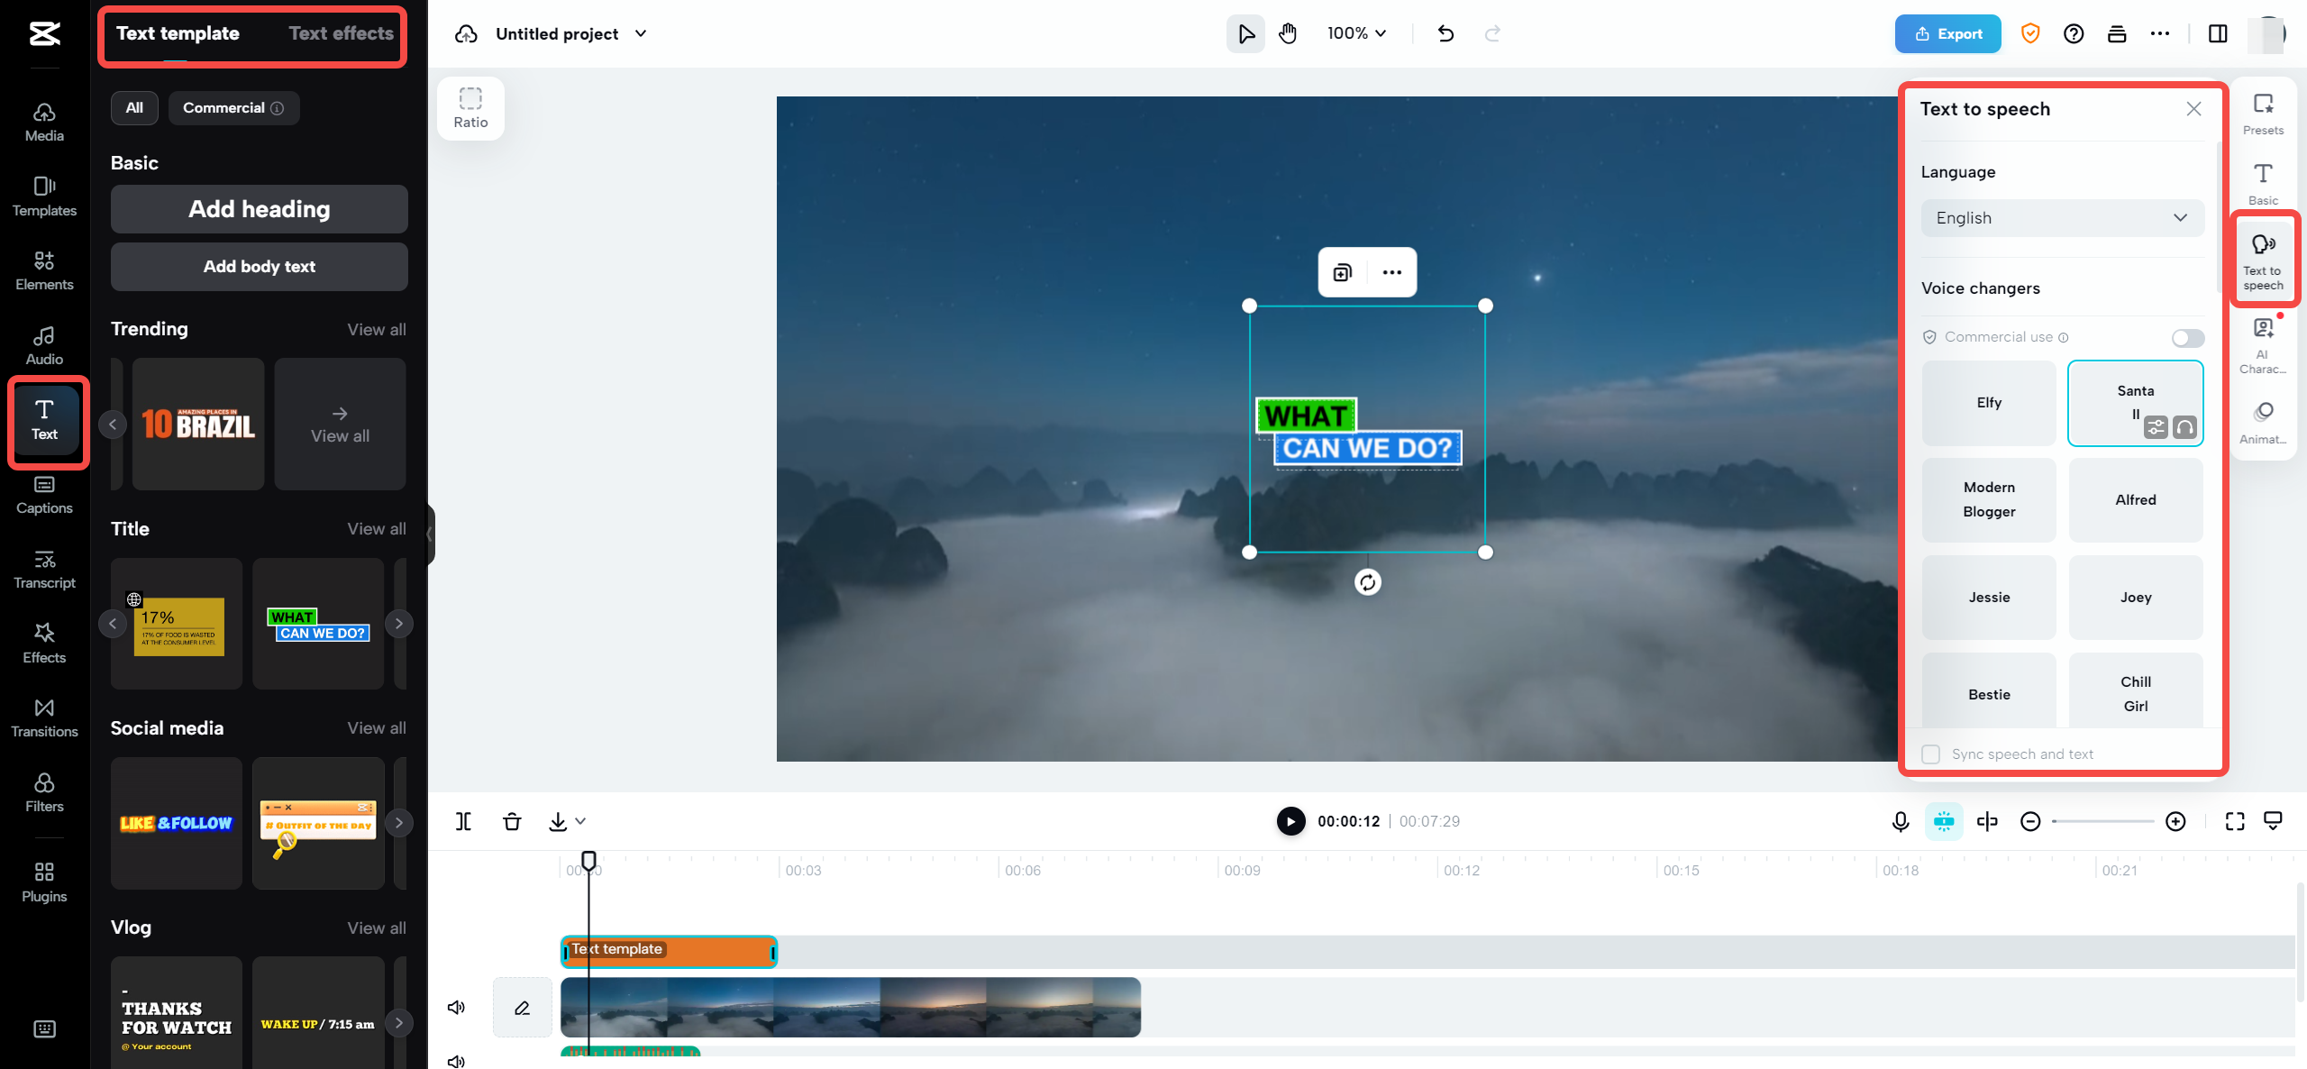Expand the Untitled project menu
The width and height of the screenshot is (2307, 1069).
click(641, 33)
